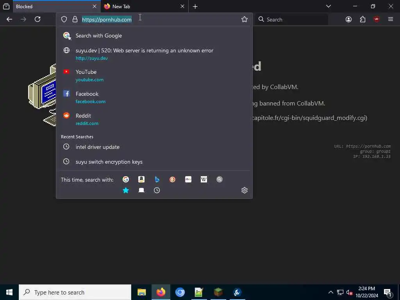Search only open Tabs icon
Screen dimensions: 400x300
[141, 190]
